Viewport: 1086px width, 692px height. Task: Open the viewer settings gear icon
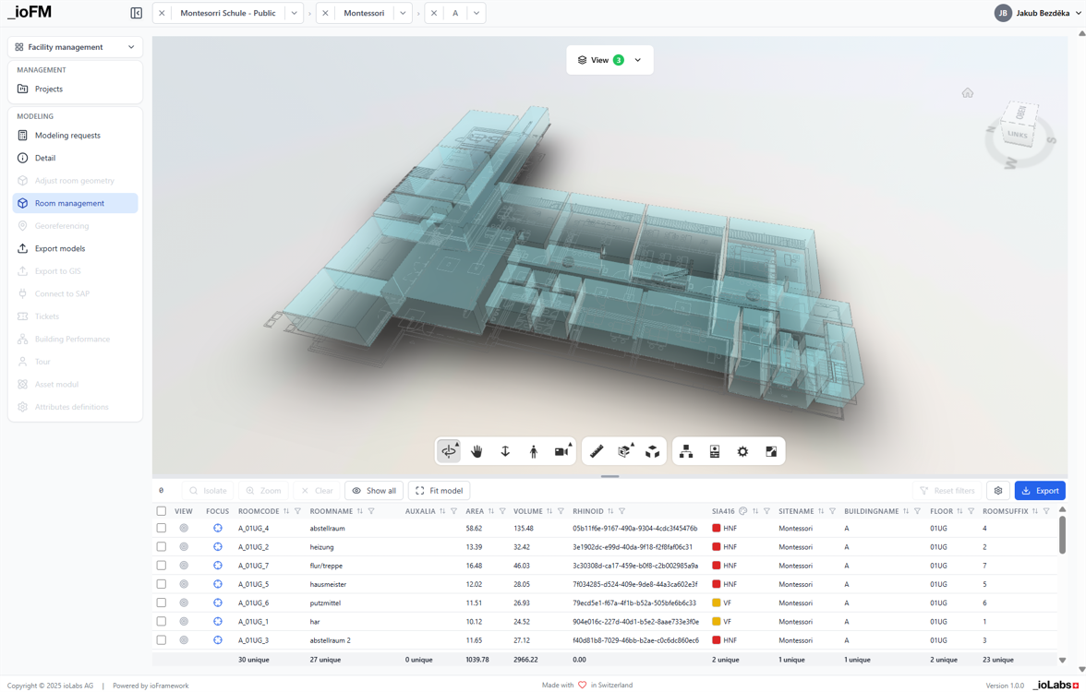click(742, 451)
